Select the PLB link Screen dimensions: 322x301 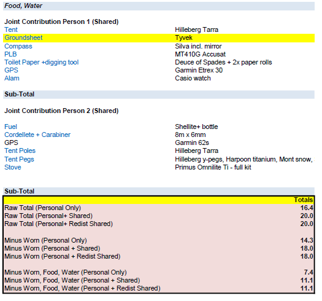[10, 54]
